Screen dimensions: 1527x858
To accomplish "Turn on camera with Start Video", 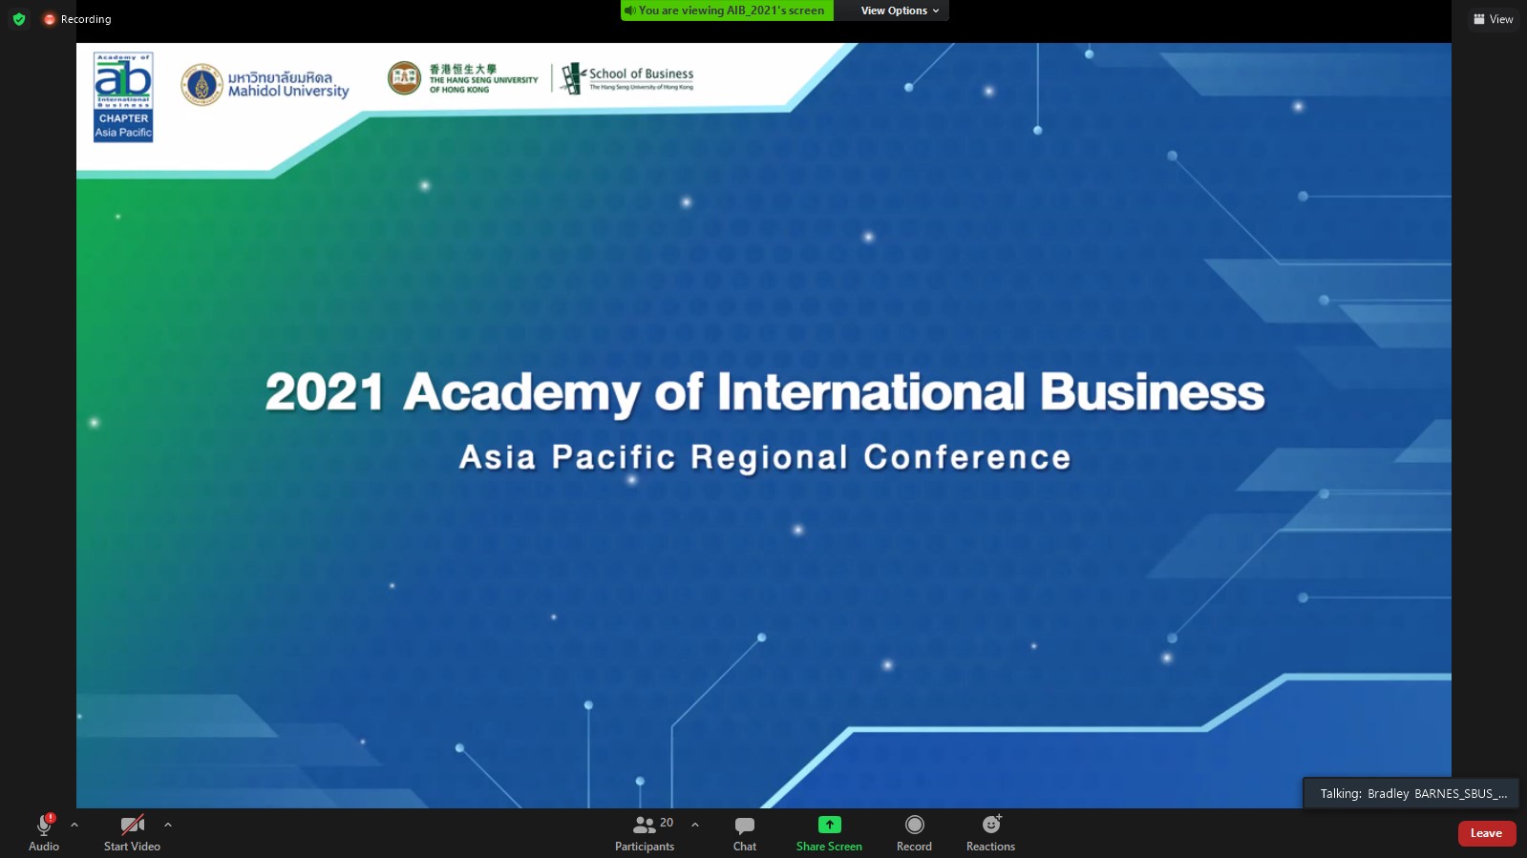I will click(132, 832).
